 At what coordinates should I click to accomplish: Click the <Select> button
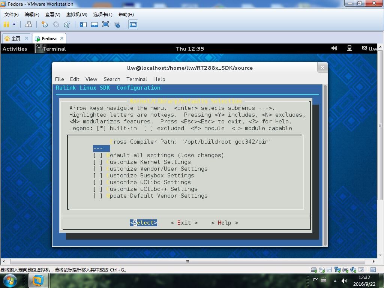[144, 223]
